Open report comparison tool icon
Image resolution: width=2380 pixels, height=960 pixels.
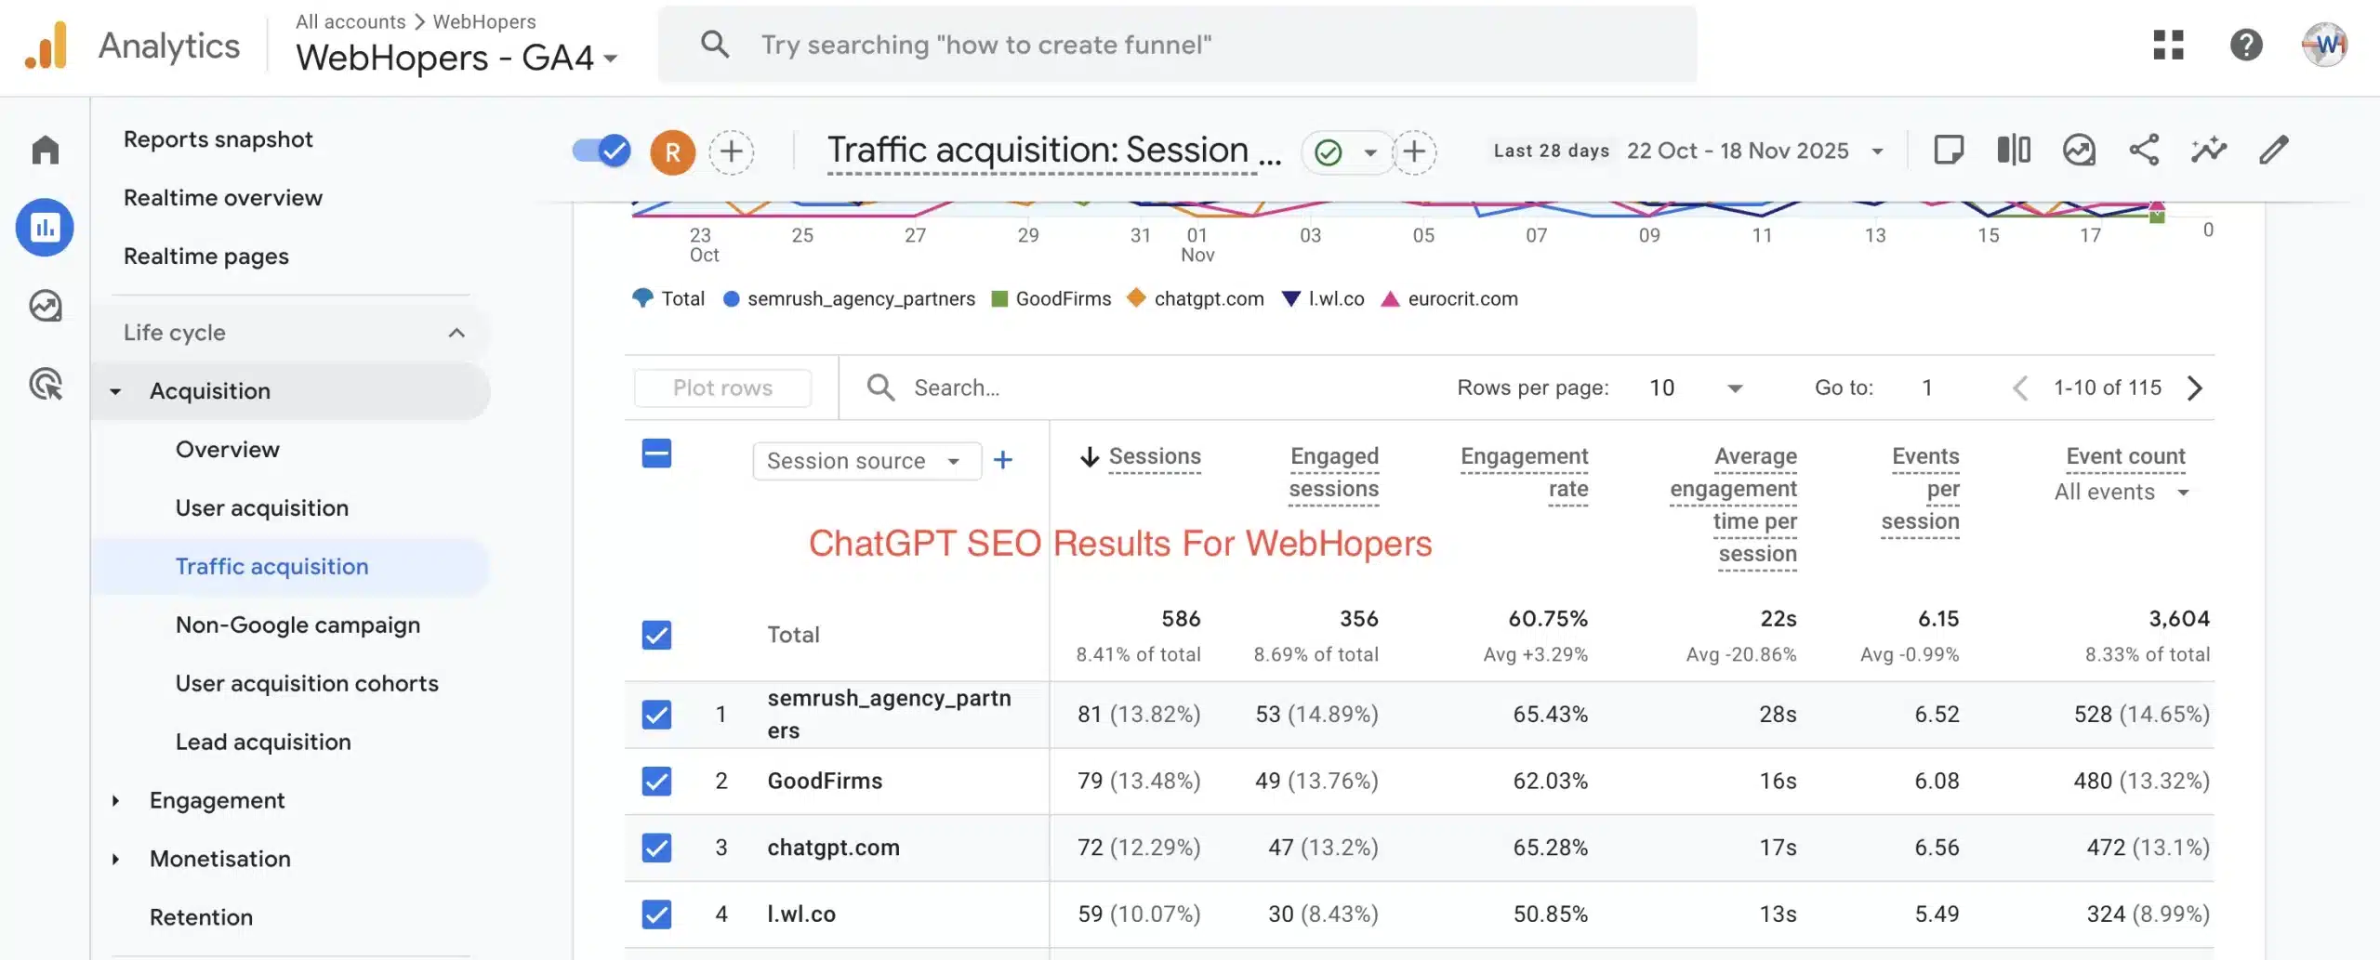[x=2014, y=150]
